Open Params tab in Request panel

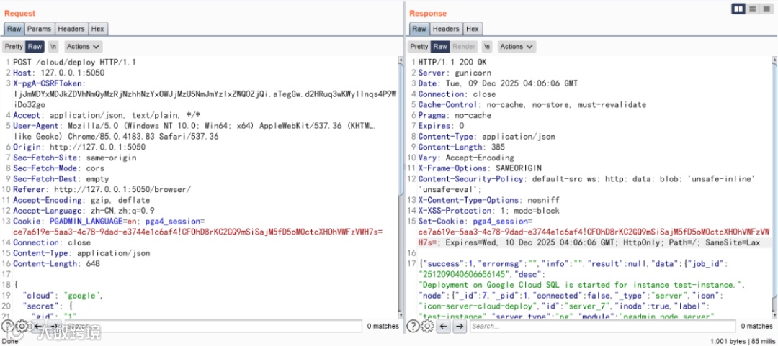coord(39,29)
